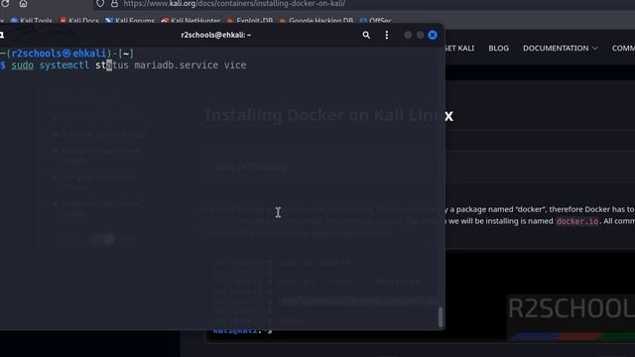Click the GET KALI navigation item
This screenshot has height=357, width=635.
459,49
